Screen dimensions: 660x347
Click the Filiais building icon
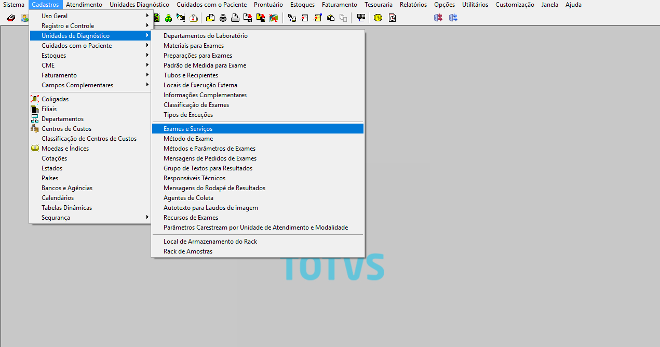(35, 109)
